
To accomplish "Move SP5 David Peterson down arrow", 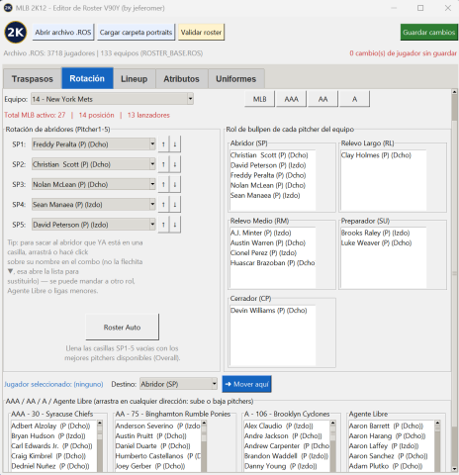I will click(x=175, y=225).
